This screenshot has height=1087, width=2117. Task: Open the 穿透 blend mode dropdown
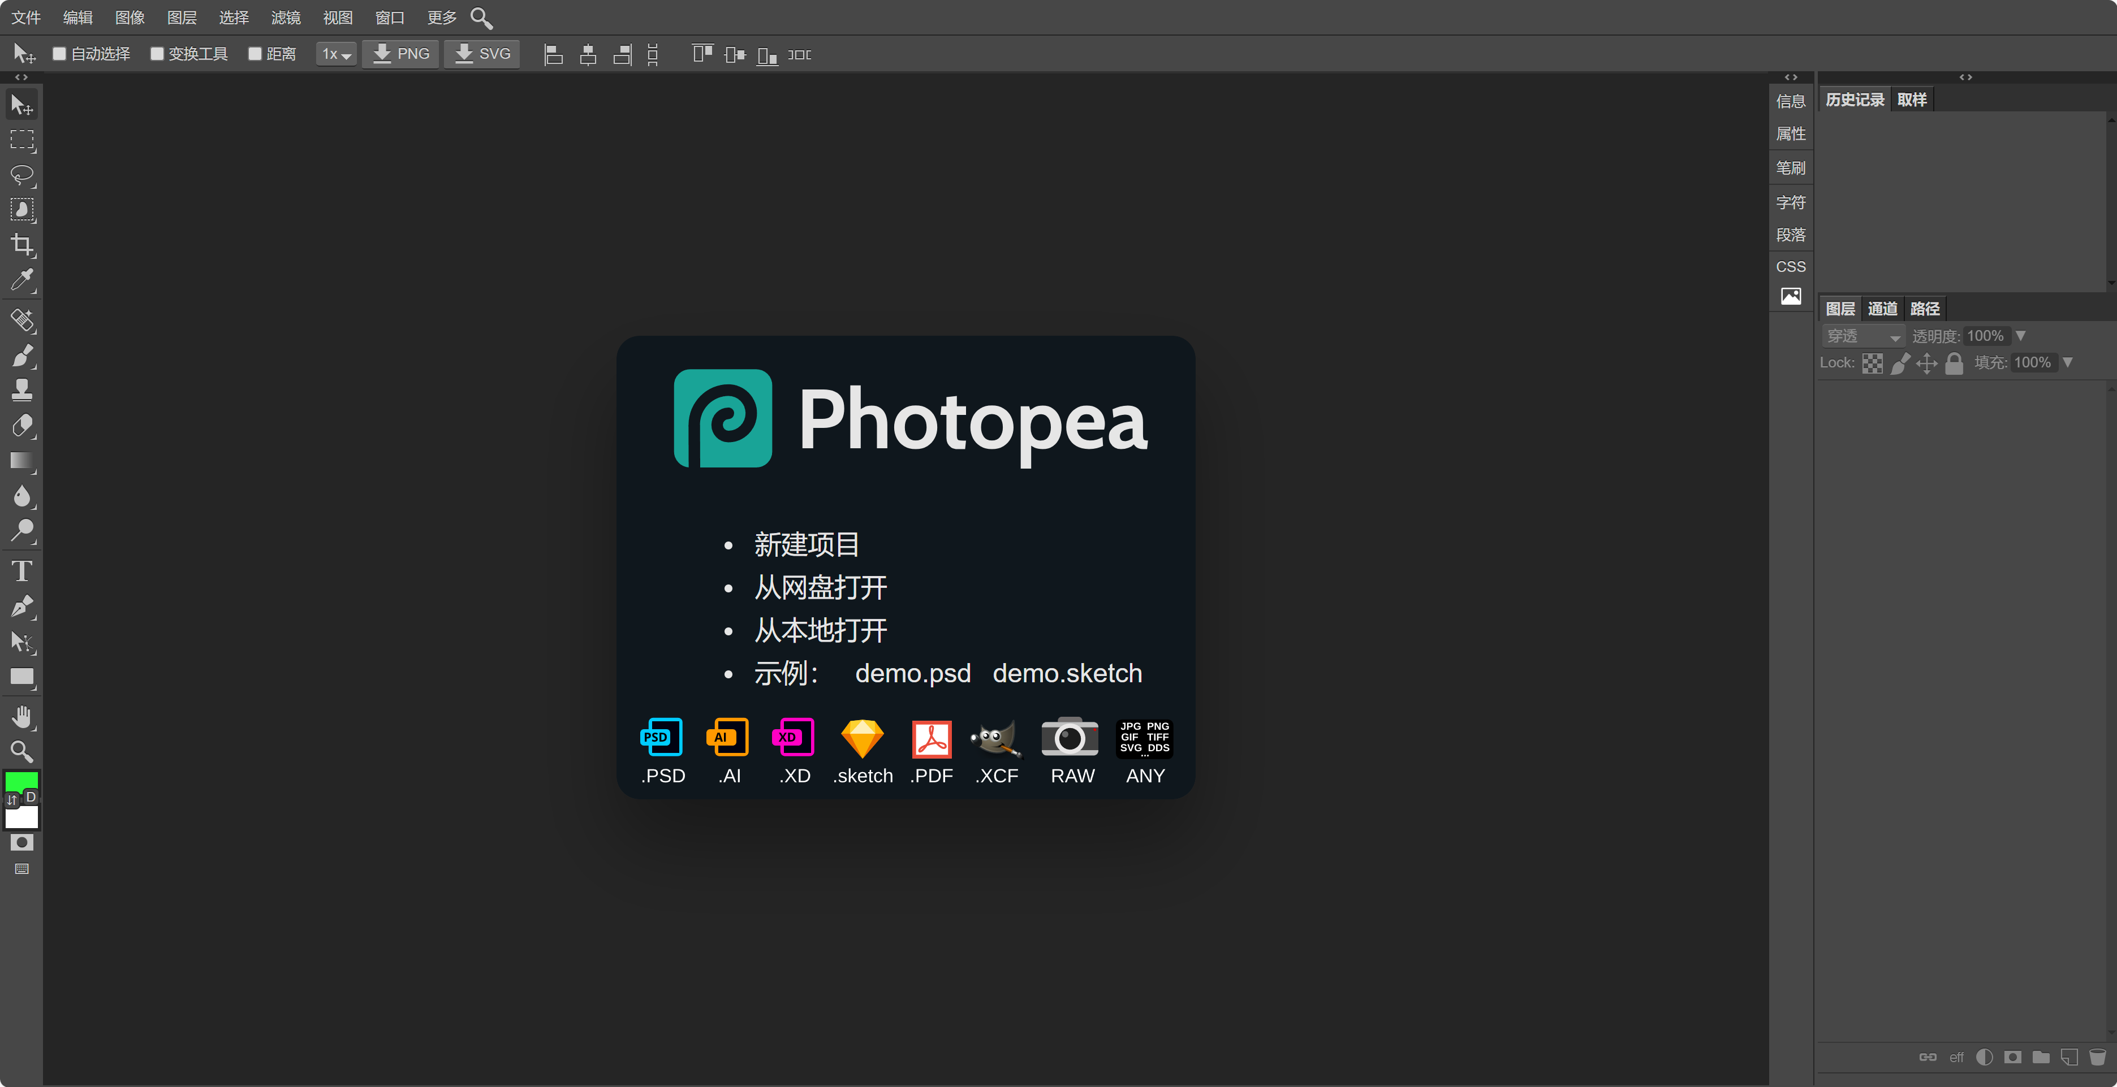coord(1863,335)
